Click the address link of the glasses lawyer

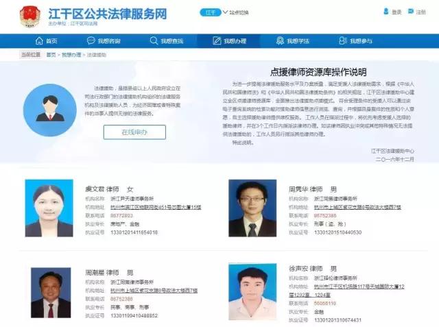(357, 207)
